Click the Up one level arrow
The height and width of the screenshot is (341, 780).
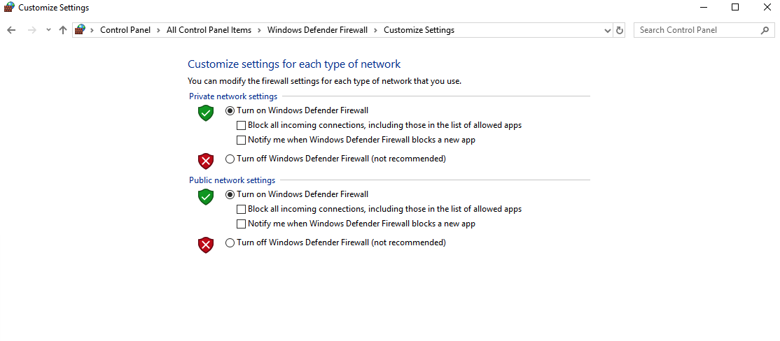(63, 30)
